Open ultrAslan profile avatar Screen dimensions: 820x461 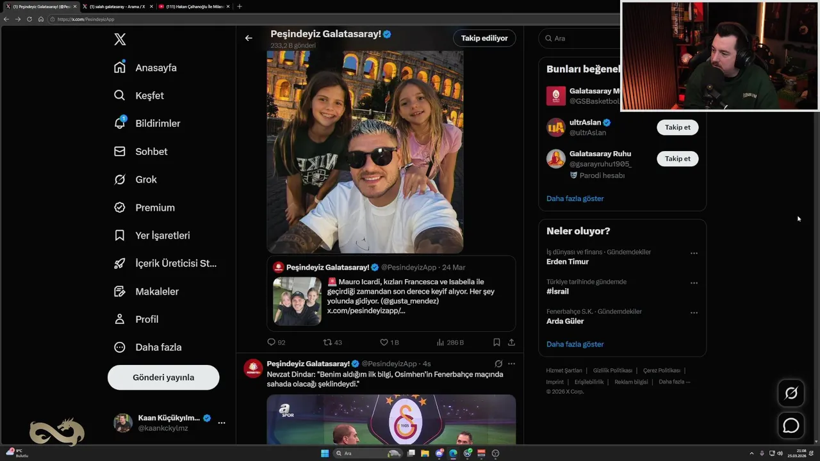click(555, 127)
